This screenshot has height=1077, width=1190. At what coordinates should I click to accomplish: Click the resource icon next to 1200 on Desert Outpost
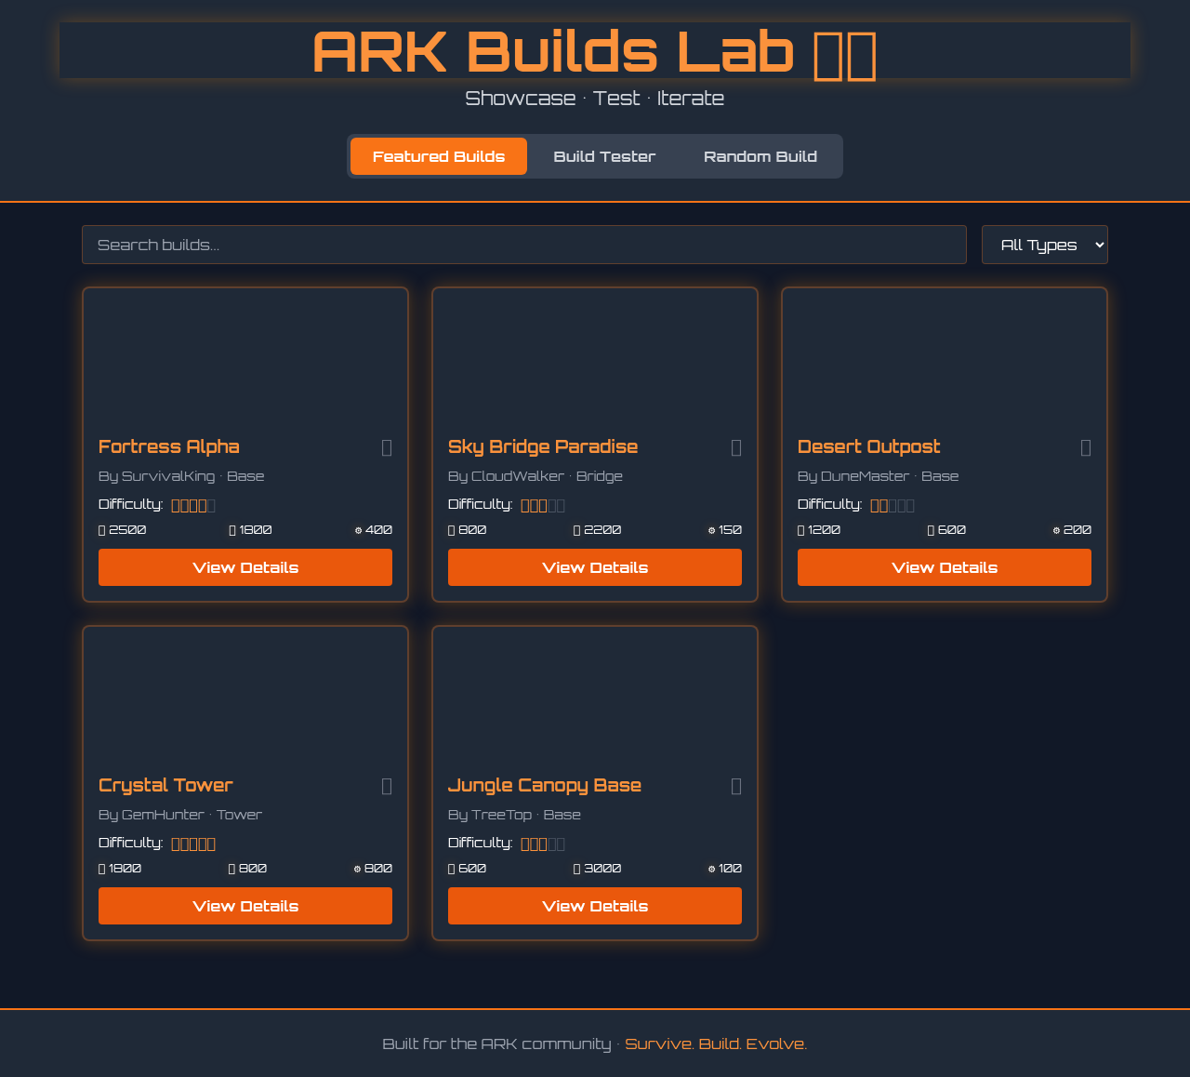tap(800, 529)
